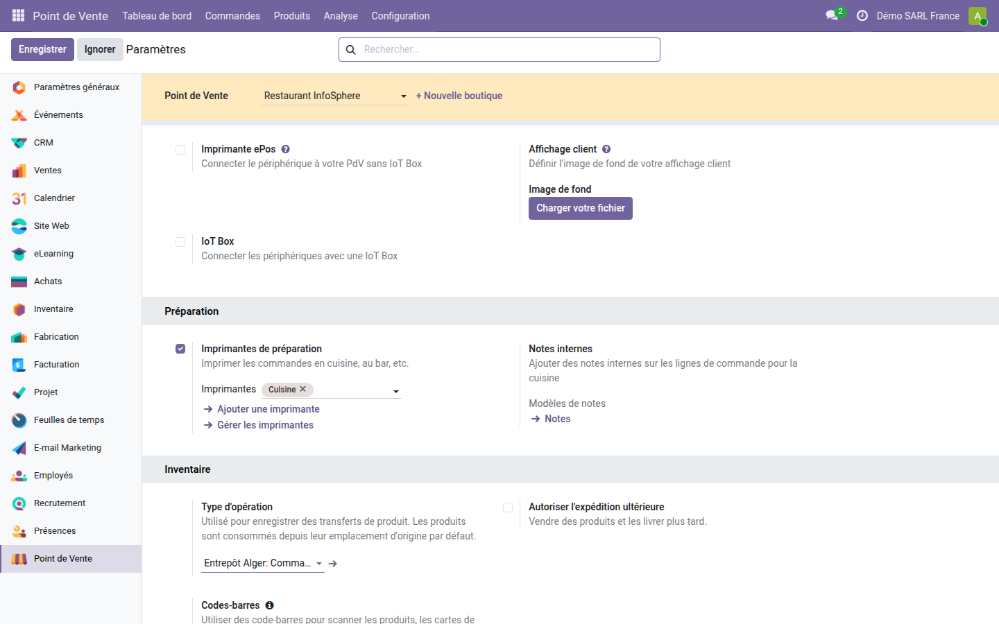999x624 pixels.
Task: Open Inventaire settings icon in sidebar
Action: tap(19, 309)
